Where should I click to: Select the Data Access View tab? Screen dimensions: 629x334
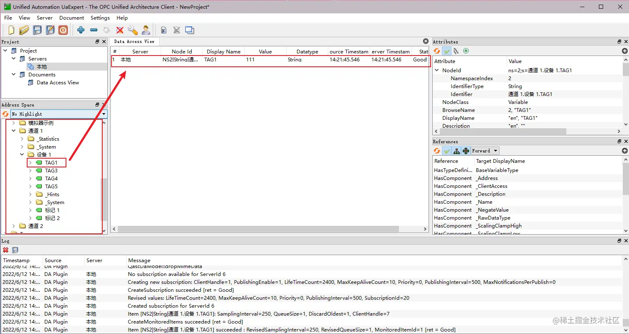(134, 42)
